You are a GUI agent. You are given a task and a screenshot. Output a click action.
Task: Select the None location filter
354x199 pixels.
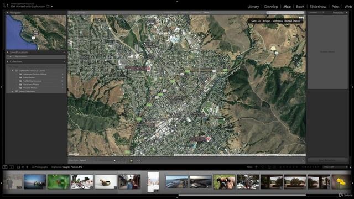point(206,12)
